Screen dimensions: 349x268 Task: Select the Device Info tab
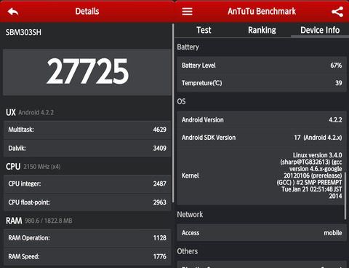click(320, 30)
